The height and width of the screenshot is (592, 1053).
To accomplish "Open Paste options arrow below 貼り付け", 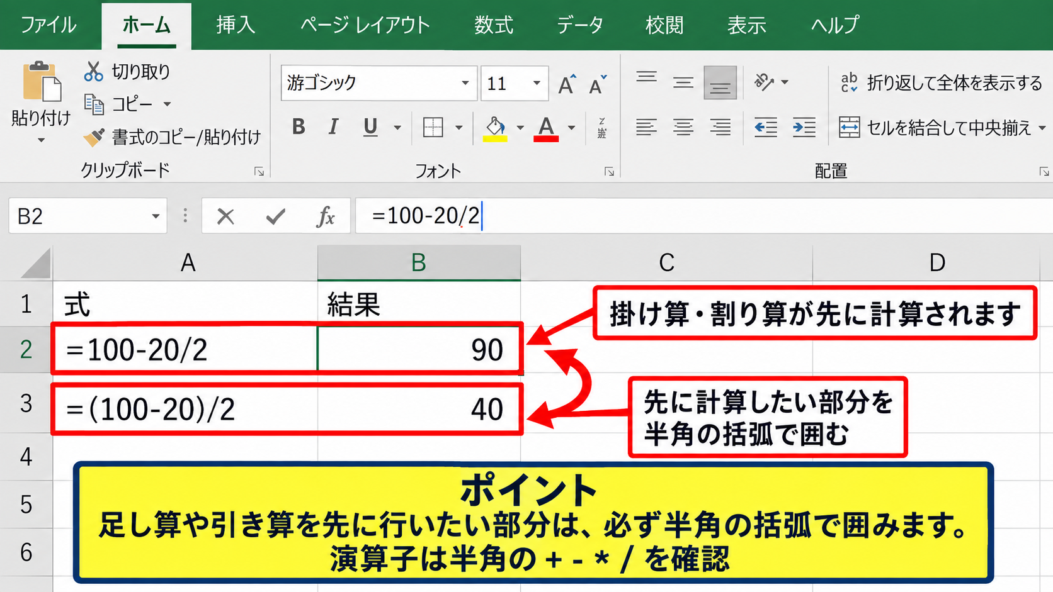I will pos(41,140).
